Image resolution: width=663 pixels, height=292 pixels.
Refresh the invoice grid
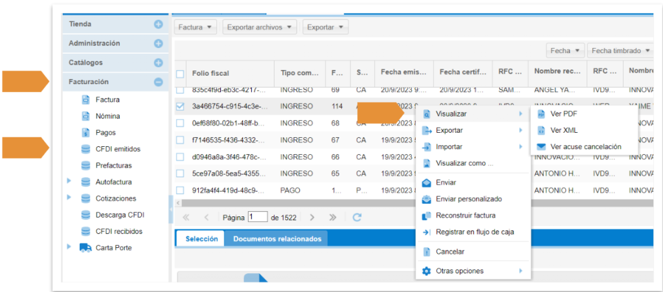(357, 218)
